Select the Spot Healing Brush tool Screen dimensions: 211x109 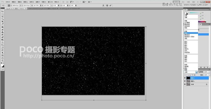(x=3, y=27)
